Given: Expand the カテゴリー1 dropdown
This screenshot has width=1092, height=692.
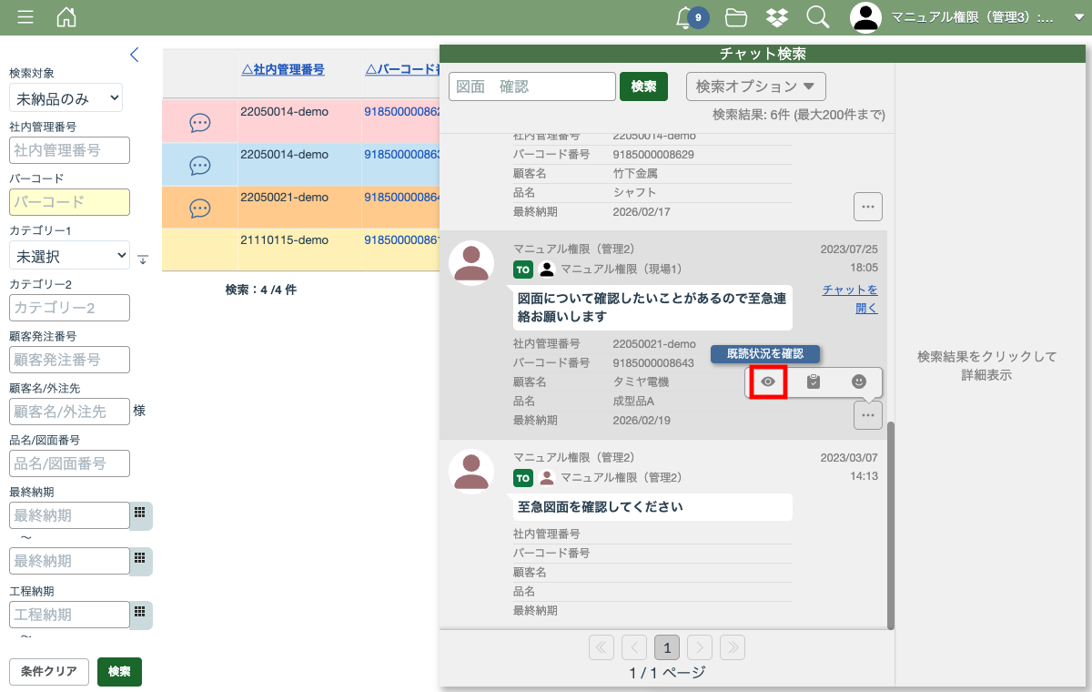Looking at the screenshot, I should 69,257.
